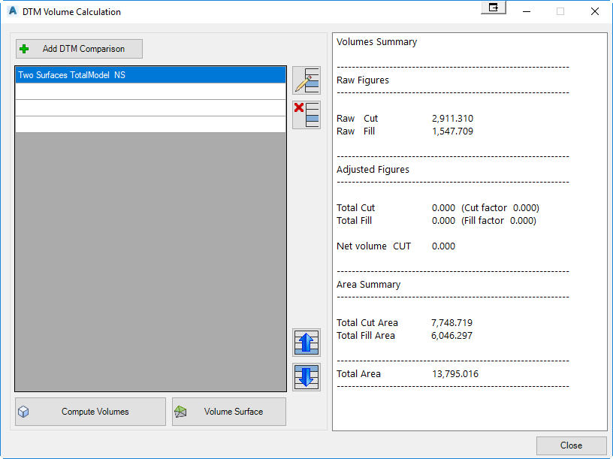Click the blue Move Down arrow icon
Screen dimensions: 613x459
306,377
